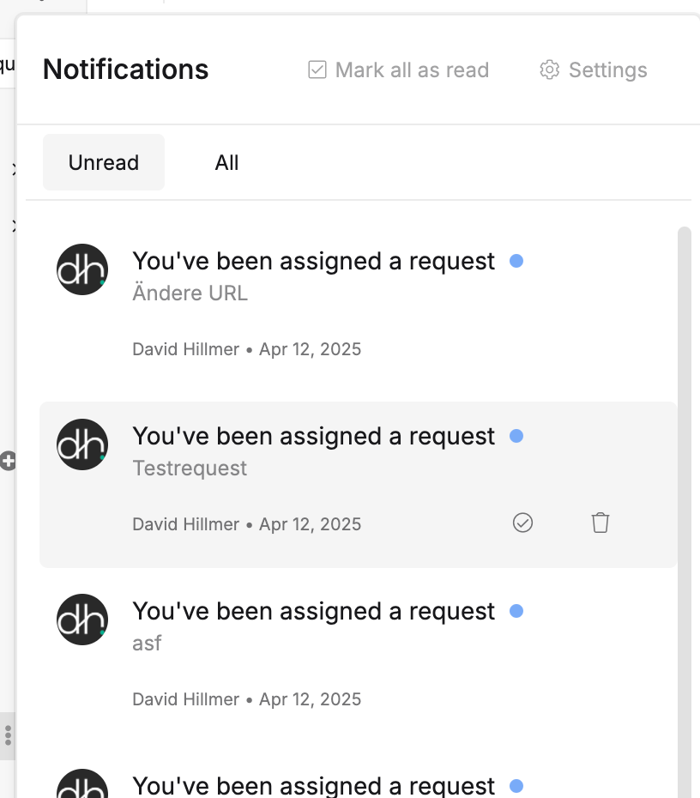Click the Mark all as read checkbox icon
700x798 pixels.
(x=317, y=70)
